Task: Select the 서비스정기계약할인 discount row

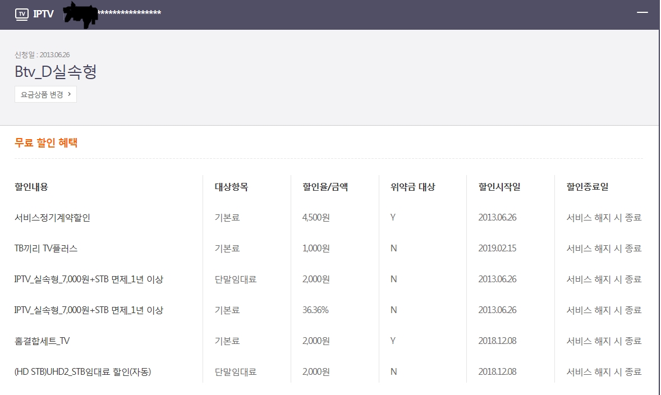Action: (52, 218)
